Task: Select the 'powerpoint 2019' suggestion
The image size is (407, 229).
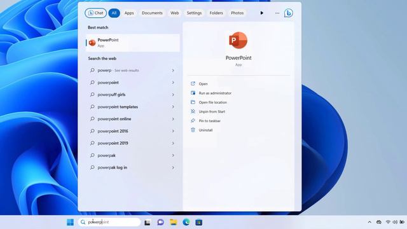Action: pos(133,143)
